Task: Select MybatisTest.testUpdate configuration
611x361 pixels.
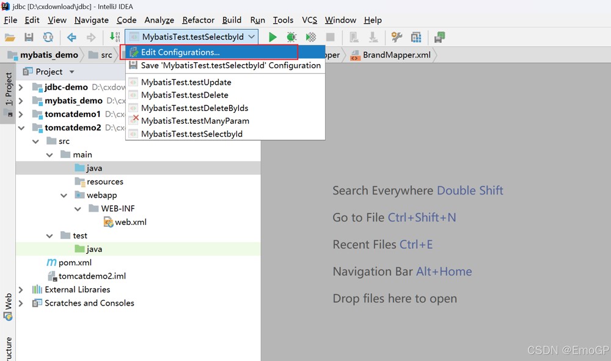Action: pyautogui.click(x=225, y=82)
